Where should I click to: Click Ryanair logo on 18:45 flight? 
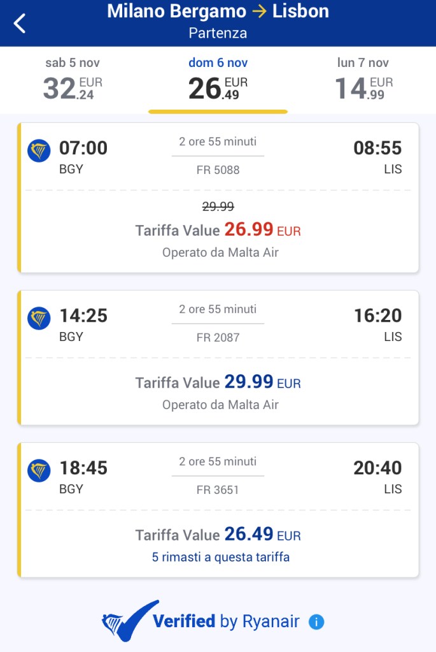coord(39,471)
